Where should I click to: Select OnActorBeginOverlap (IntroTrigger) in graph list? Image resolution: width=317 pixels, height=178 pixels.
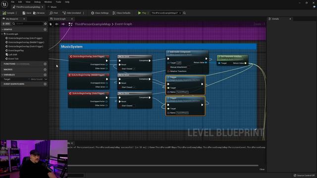click(x=25, y=38)
